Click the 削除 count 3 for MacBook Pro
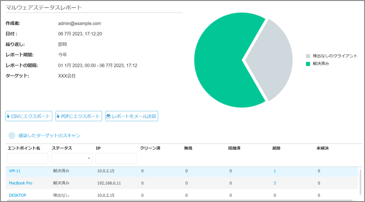The width and height of the screenshot is (365, 202). [275, 183]
